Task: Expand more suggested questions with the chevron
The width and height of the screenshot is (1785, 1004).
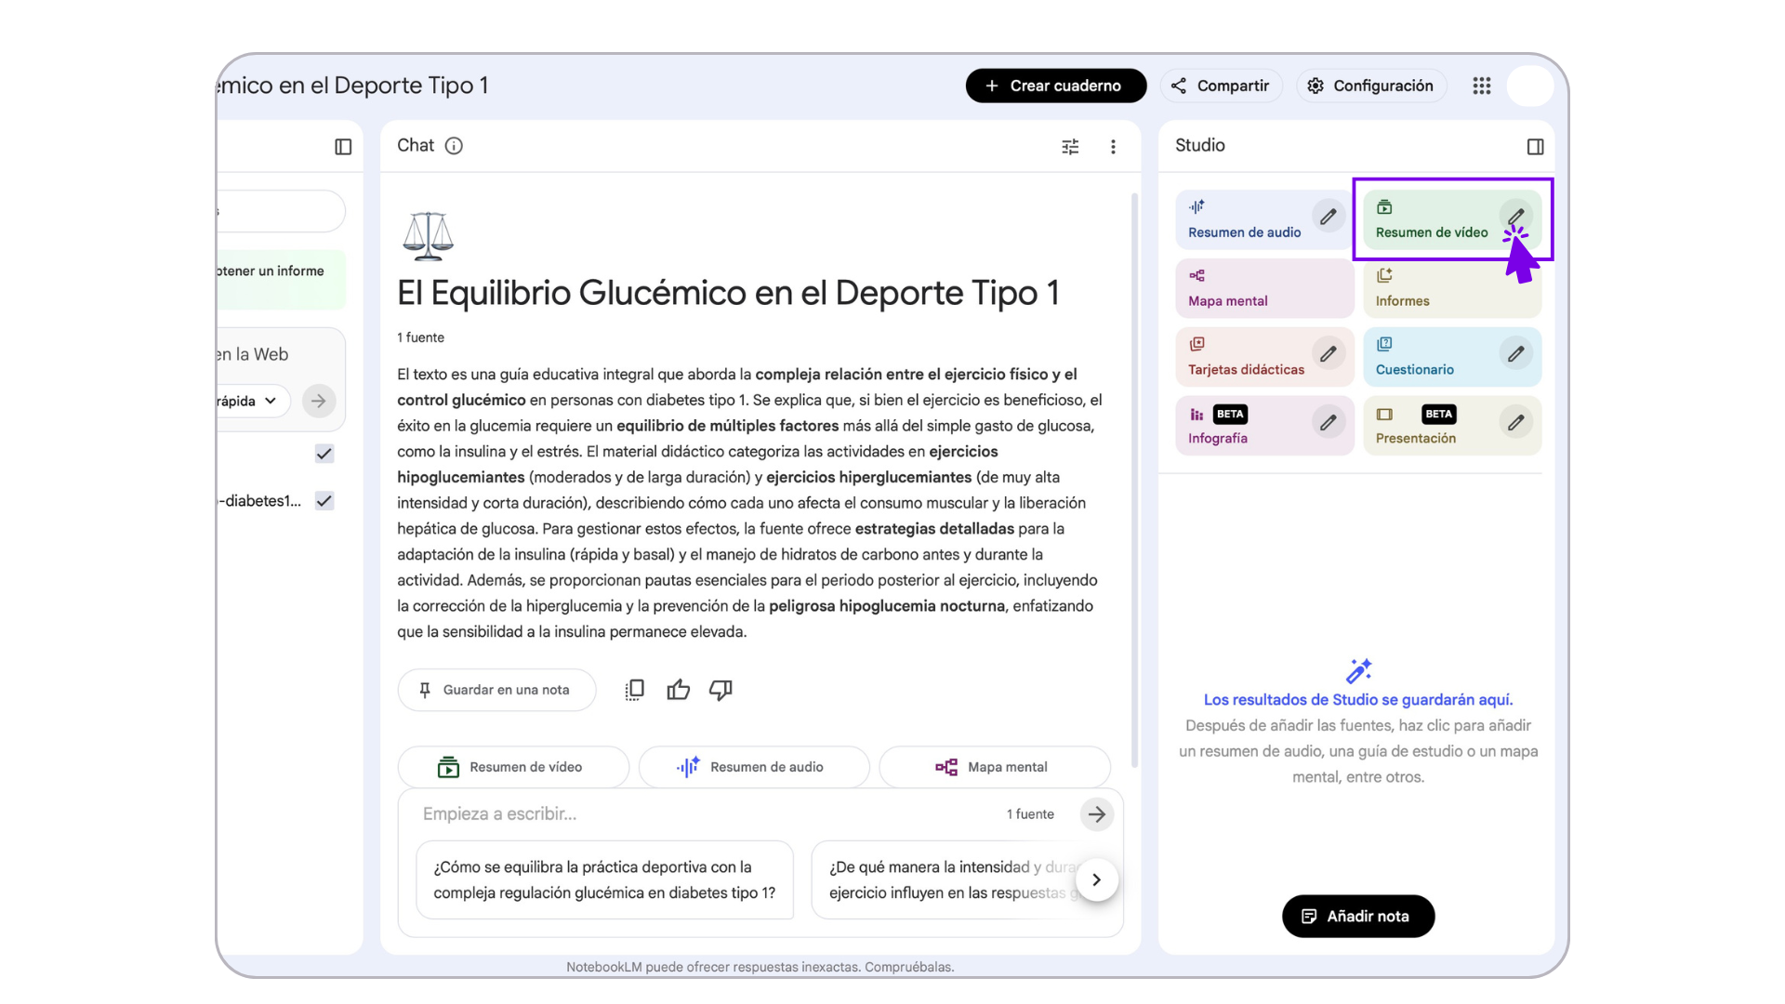Action: [x=1097, y=879]
